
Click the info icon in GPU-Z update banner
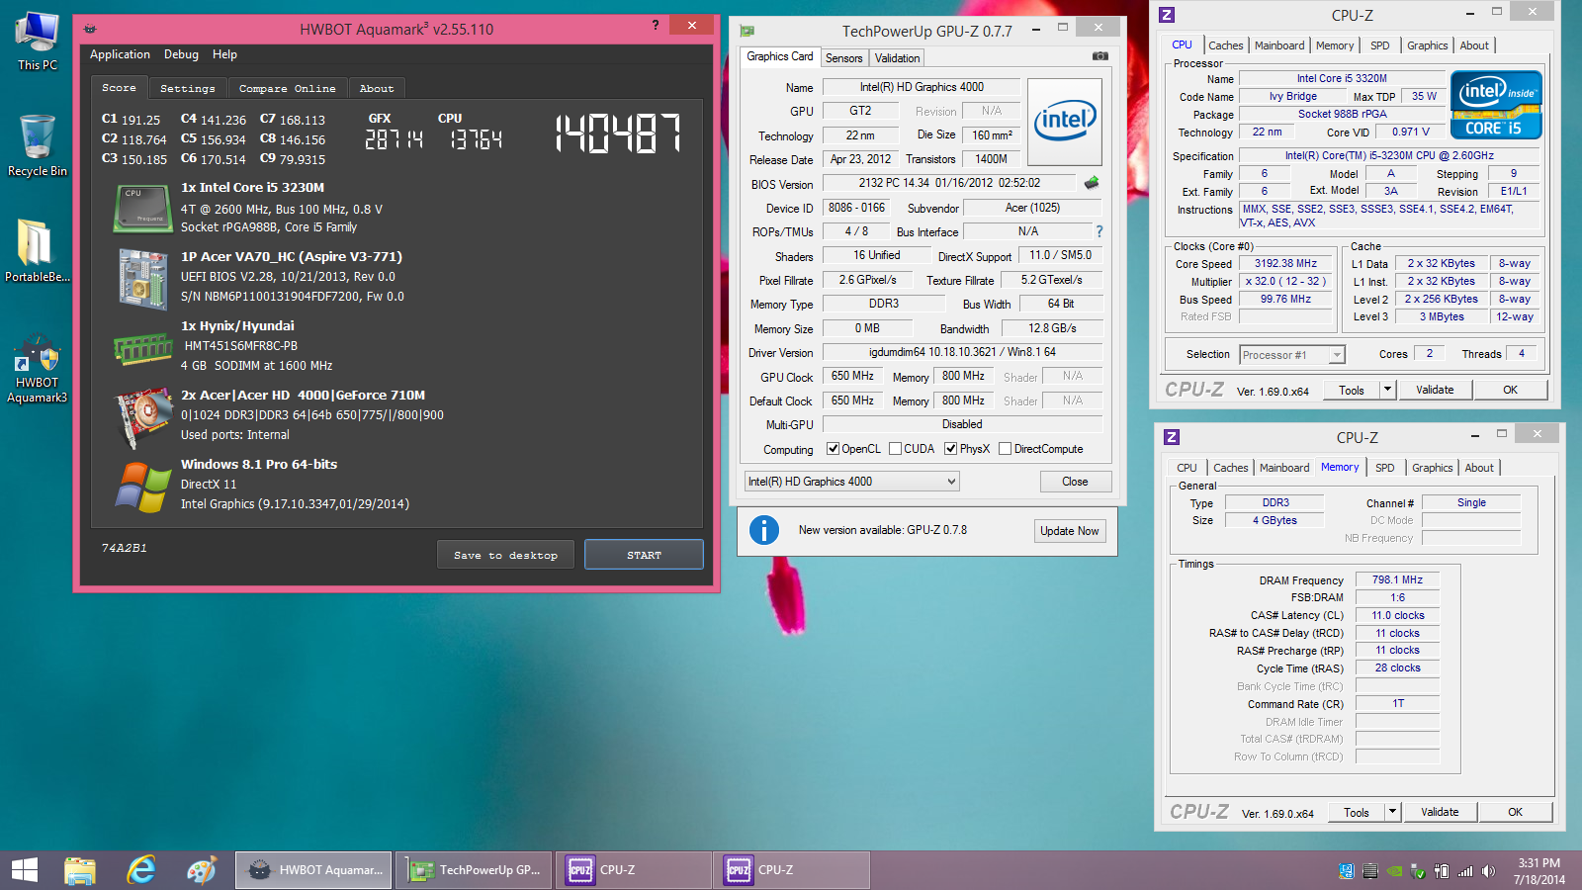(763, 530)
